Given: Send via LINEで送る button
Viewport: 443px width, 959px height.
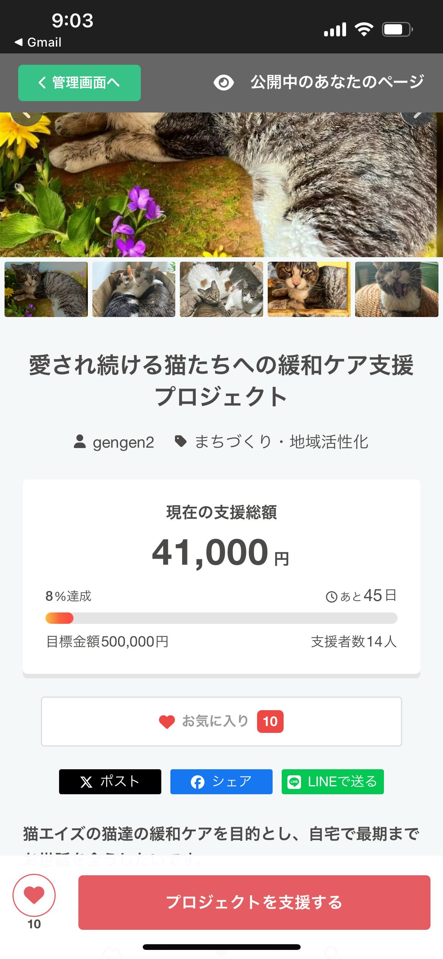Looking at the screenshot, I should 332,781.
